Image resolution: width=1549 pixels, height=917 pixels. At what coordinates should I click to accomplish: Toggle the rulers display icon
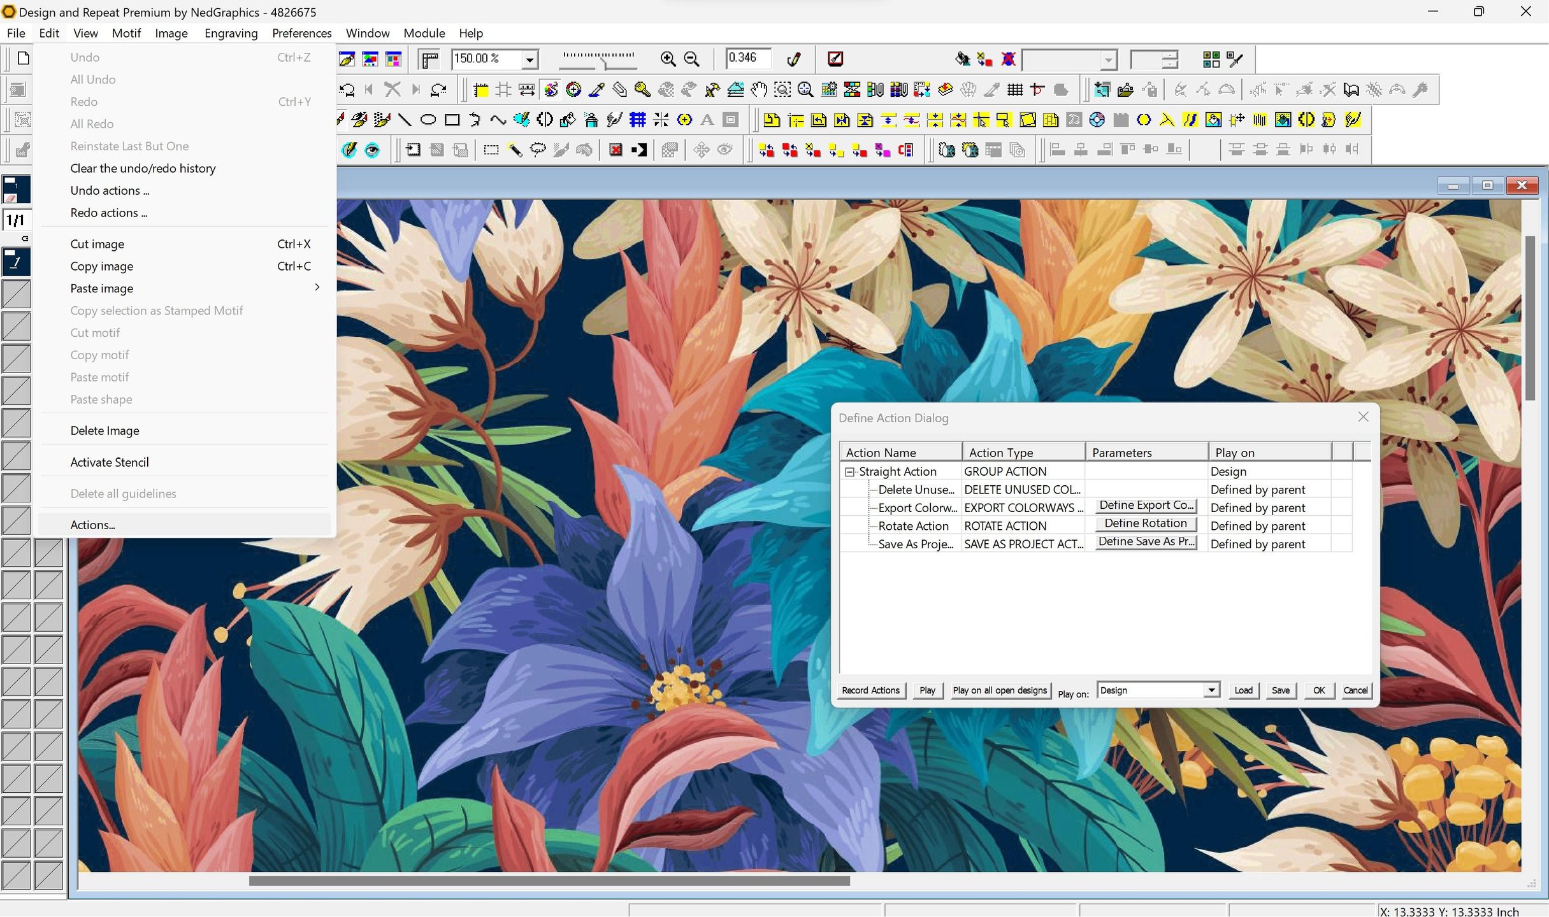pos(430,59)
